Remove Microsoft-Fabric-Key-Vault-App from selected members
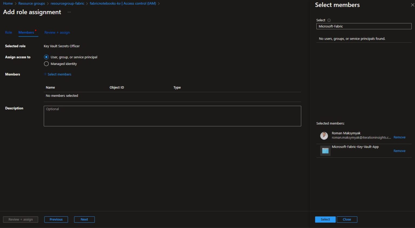The width and height of the screenshot is (415, 228). [399, 151]
